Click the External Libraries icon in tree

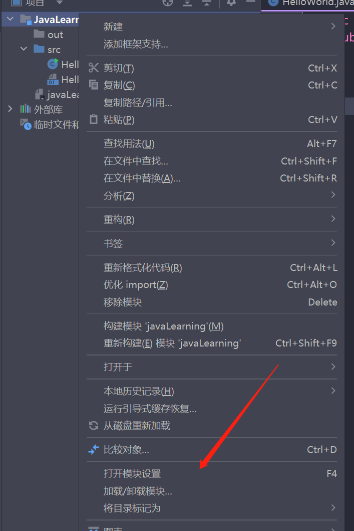click(x=26, y=109)
